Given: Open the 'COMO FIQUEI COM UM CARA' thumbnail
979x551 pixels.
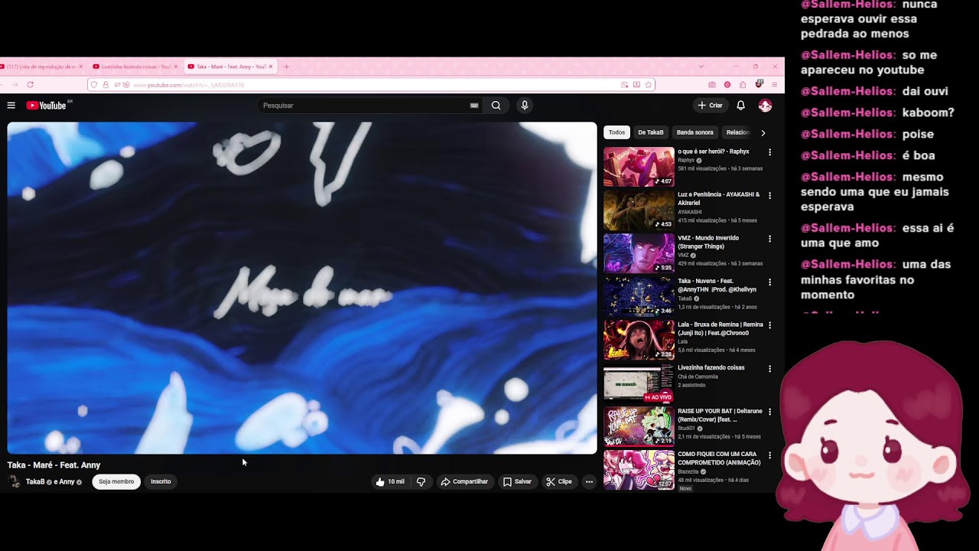Looking at the screenshot, I should point(639,469).
